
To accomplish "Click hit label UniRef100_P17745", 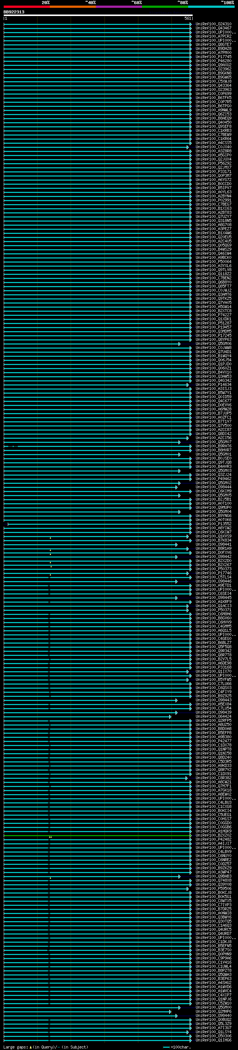I will [213, 57].
